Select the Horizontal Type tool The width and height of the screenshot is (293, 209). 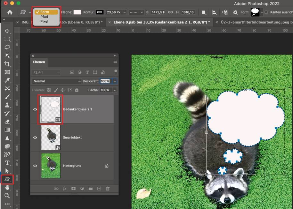[x=7, y=163]
